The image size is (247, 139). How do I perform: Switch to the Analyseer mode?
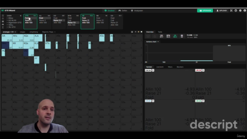137,10
